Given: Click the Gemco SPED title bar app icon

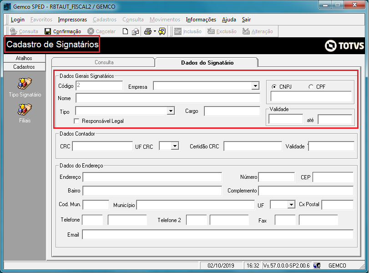Looking at the screenshot, I should (x=7, y=6).
